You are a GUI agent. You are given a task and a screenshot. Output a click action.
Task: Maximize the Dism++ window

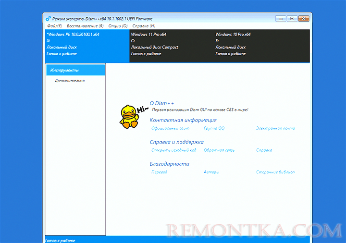(x=292, y=19)
